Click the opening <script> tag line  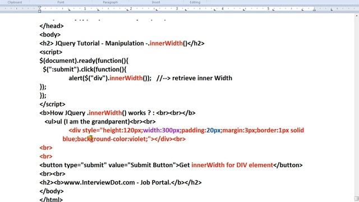pos(51,52)
